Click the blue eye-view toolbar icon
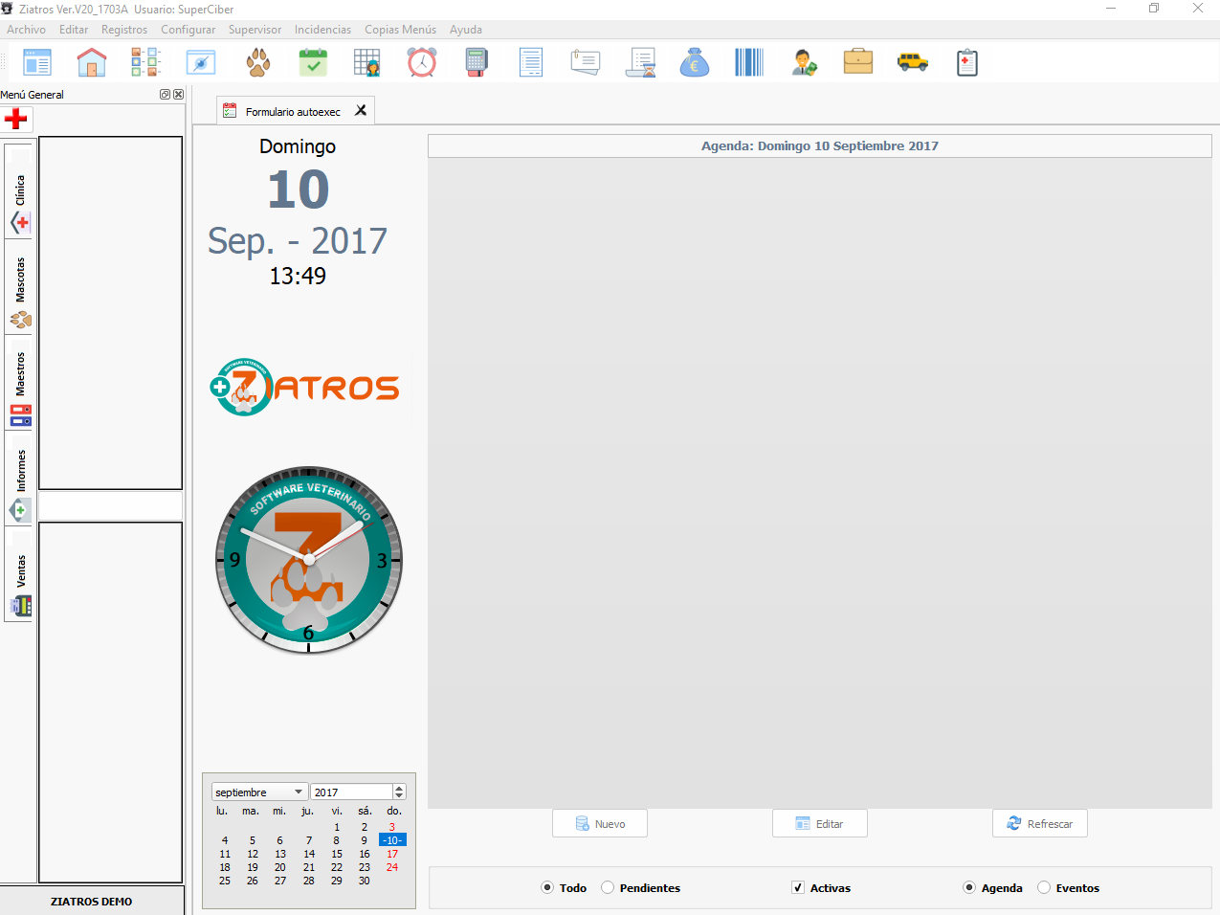Viewport: 1220px width, 915px height. point(201,63)
